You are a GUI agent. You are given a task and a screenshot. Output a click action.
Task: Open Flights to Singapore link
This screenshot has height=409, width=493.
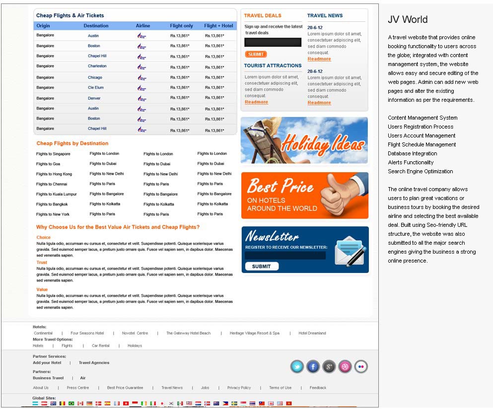tap(53, 154)
